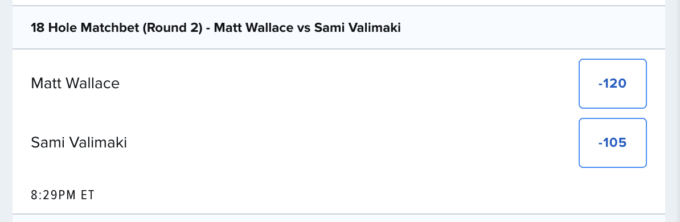Open the Matt Wallace vs Sami Valimaki market title

[x=215, y=28]
